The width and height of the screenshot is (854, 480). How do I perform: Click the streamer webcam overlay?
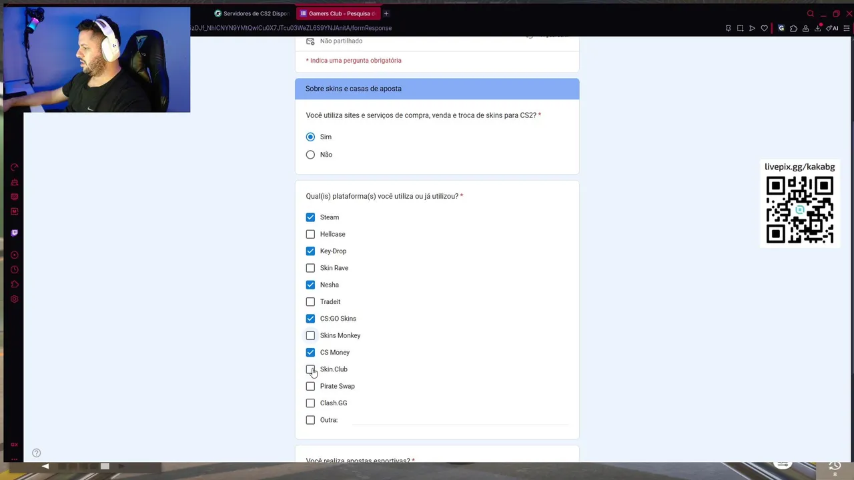tap(97, 59)
